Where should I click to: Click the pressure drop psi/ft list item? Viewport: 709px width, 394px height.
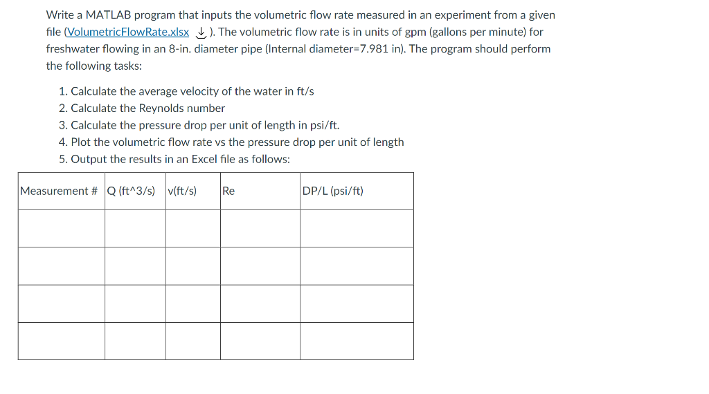[199, 125]
